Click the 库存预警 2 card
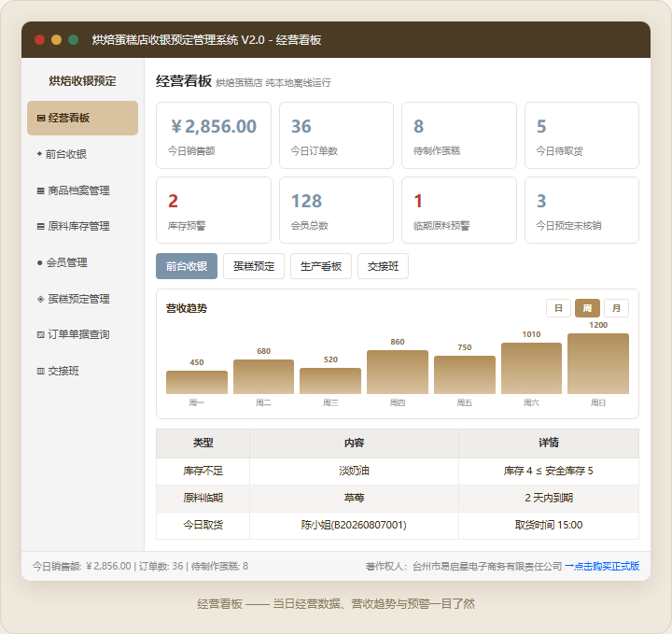 [214, 210]
